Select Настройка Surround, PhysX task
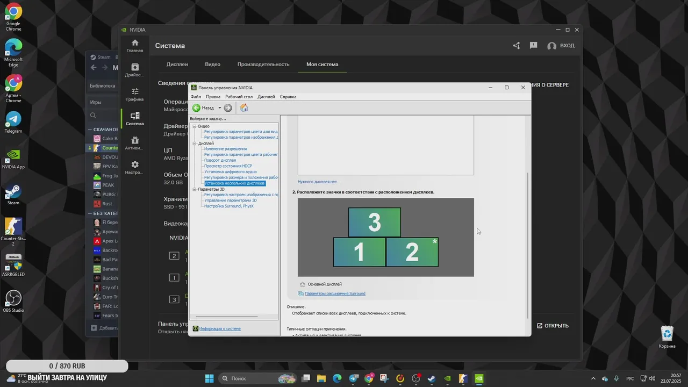688x387 pixels. point(228,206)
